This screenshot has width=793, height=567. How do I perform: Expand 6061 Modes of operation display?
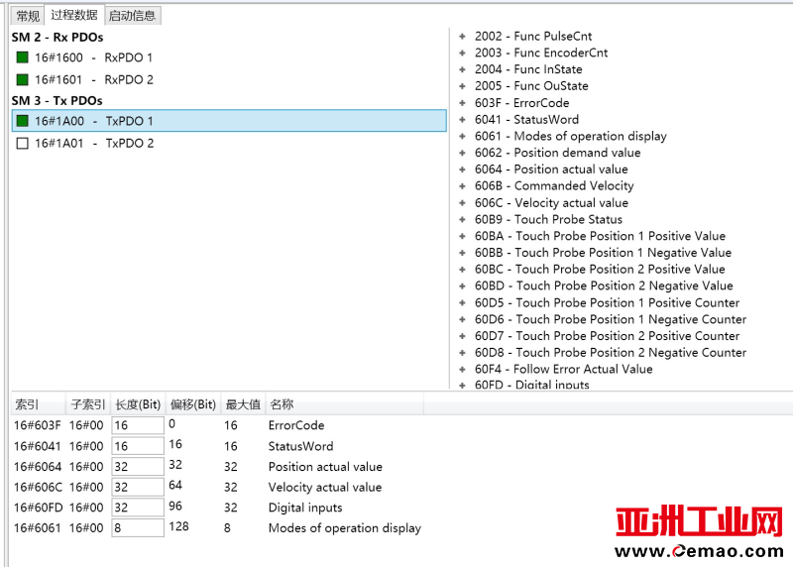[x=462, y=136]
